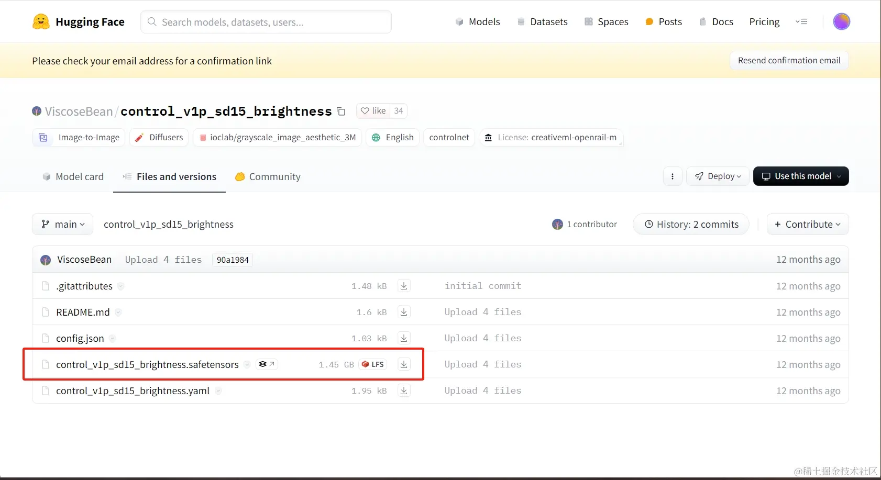The height and width of the screenshot is (480, 881).
Task: Click the security scan badge next to .gitattributes
Action: [x=121, y=286]
